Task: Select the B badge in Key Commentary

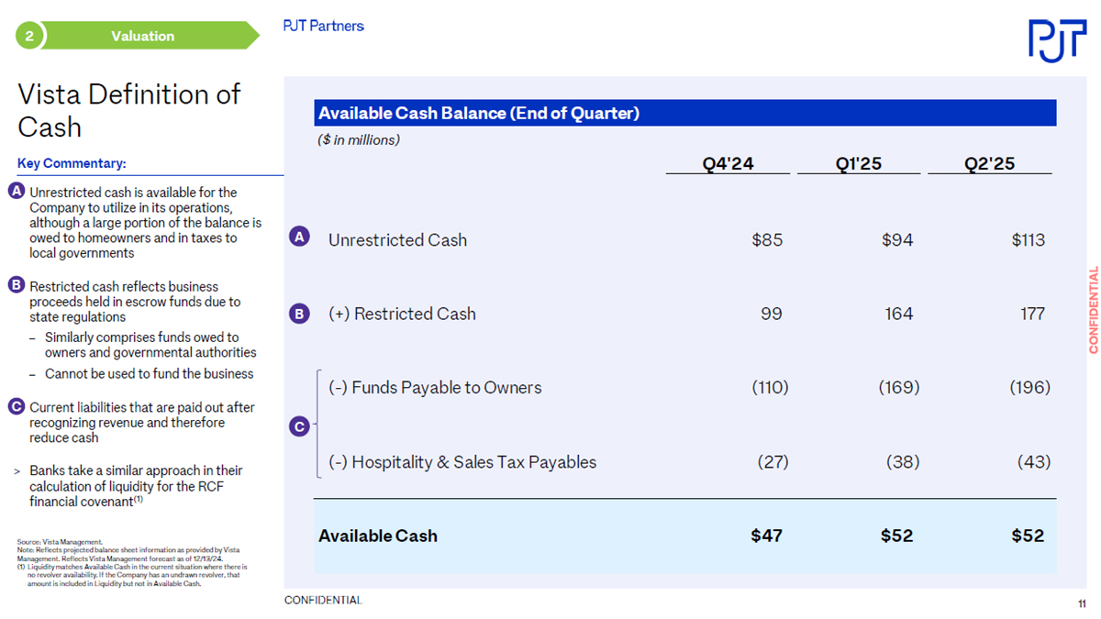Action: click(17, 285)
